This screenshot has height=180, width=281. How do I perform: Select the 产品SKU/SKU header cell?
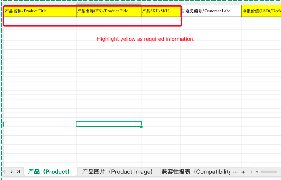click(160, 11)
